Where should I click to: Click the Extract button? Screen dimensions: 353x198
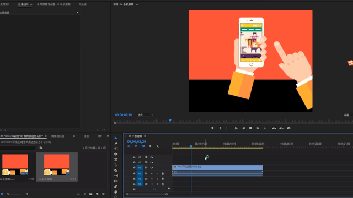click(281, 128)
